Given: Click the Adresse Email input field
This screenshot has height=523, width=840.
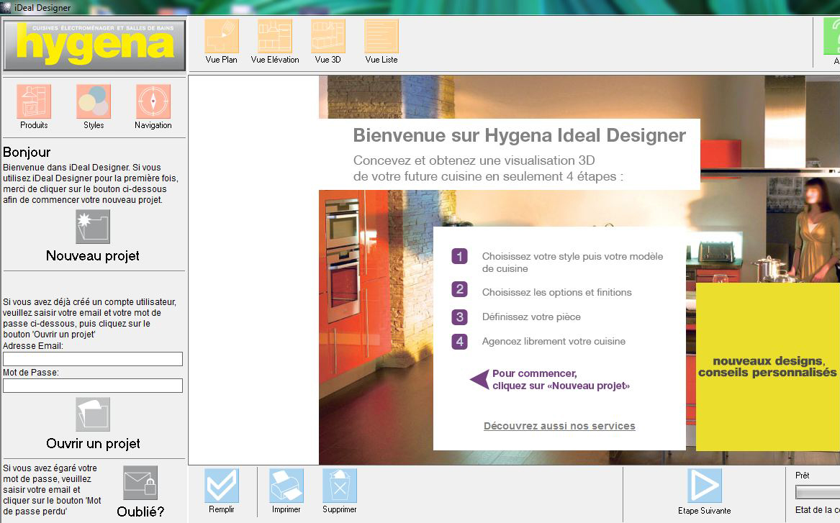Looking at the screenshot, I should pos(93,359).
